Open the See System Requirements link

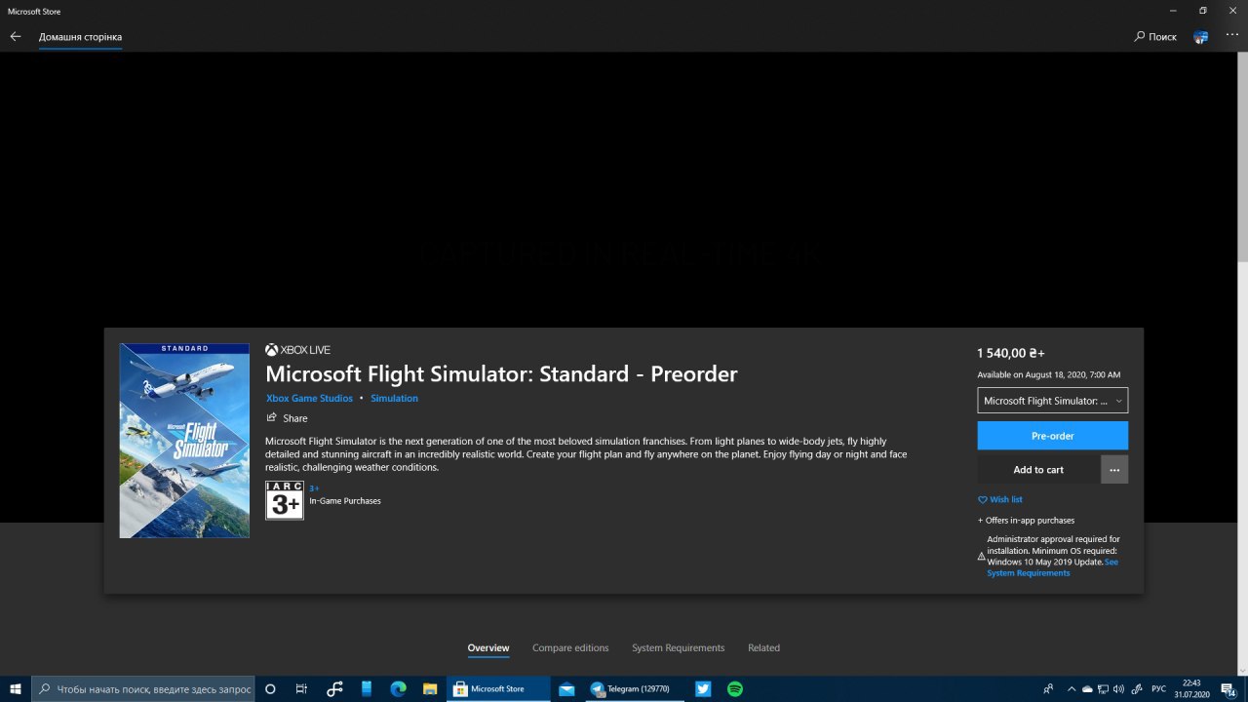[x=1052, y=567]
